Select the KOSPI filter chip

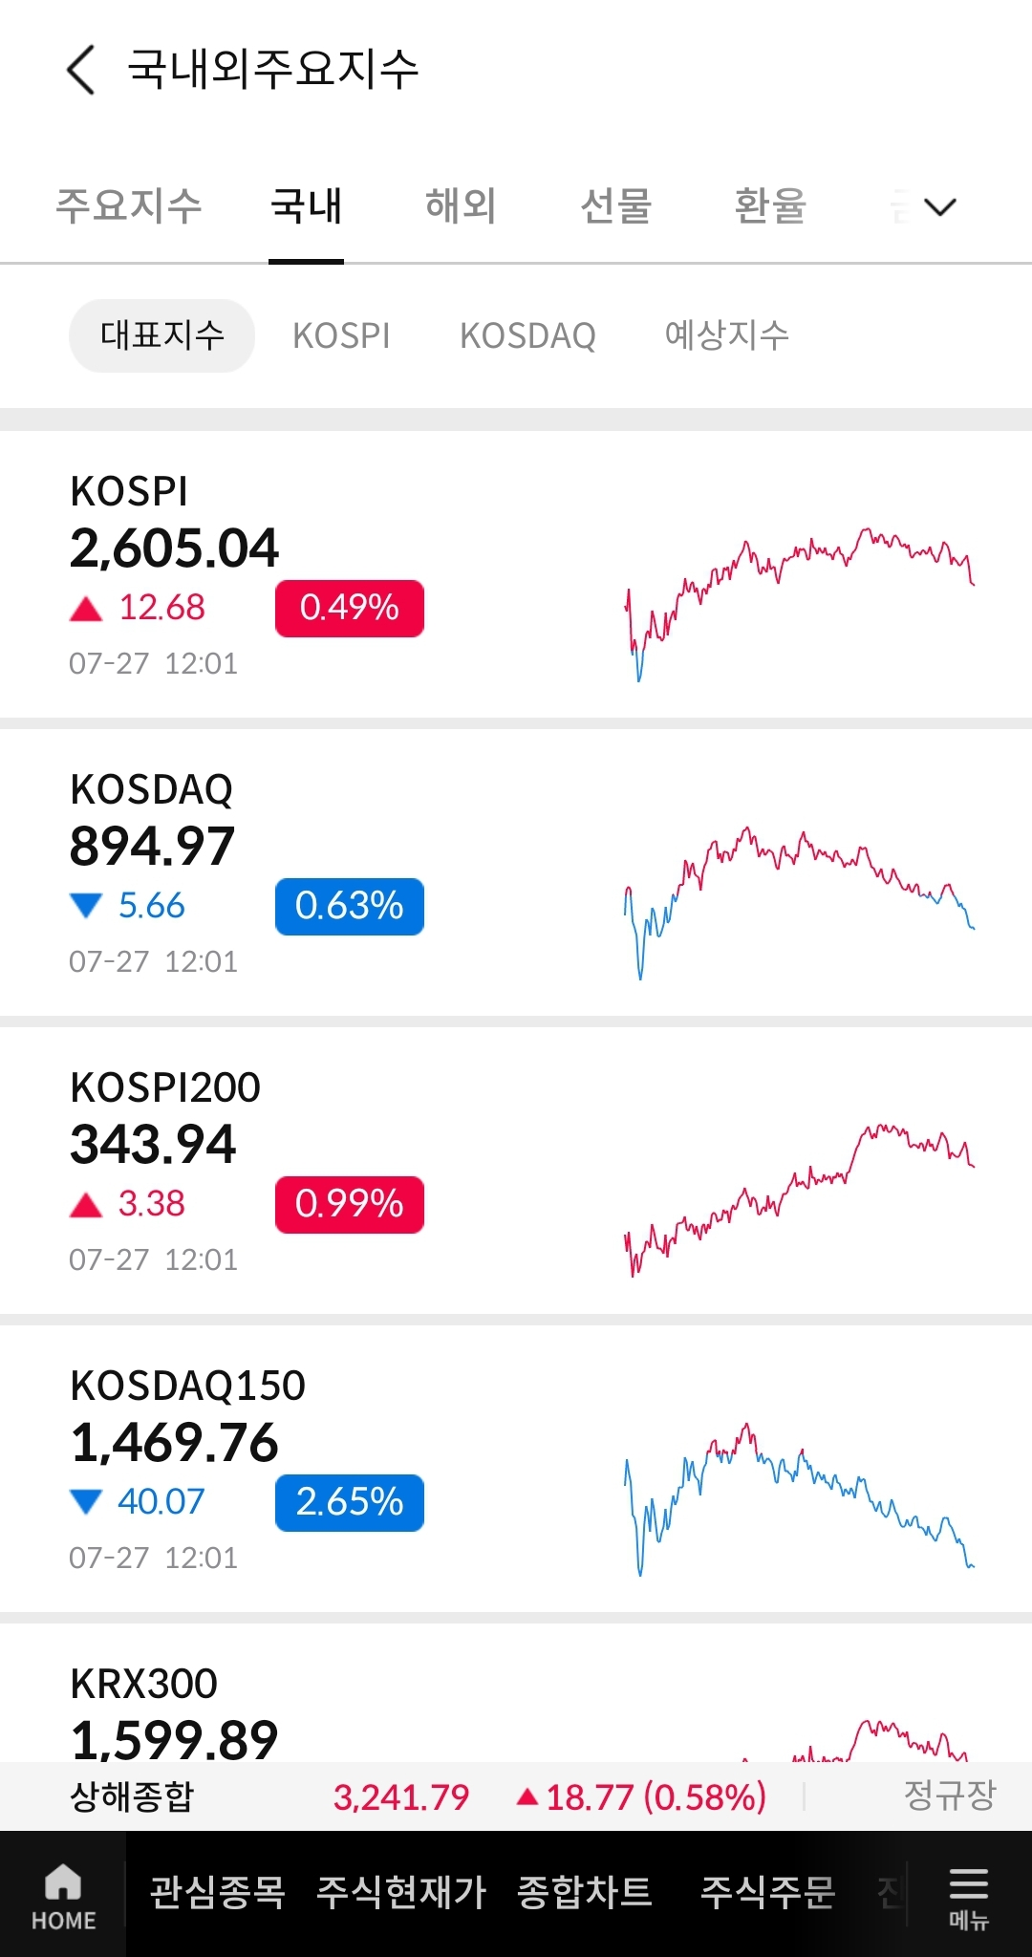pyautogui.click(x=341, y=335)
